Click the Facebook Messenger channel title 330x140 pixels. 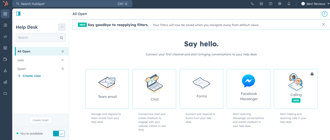249,96
